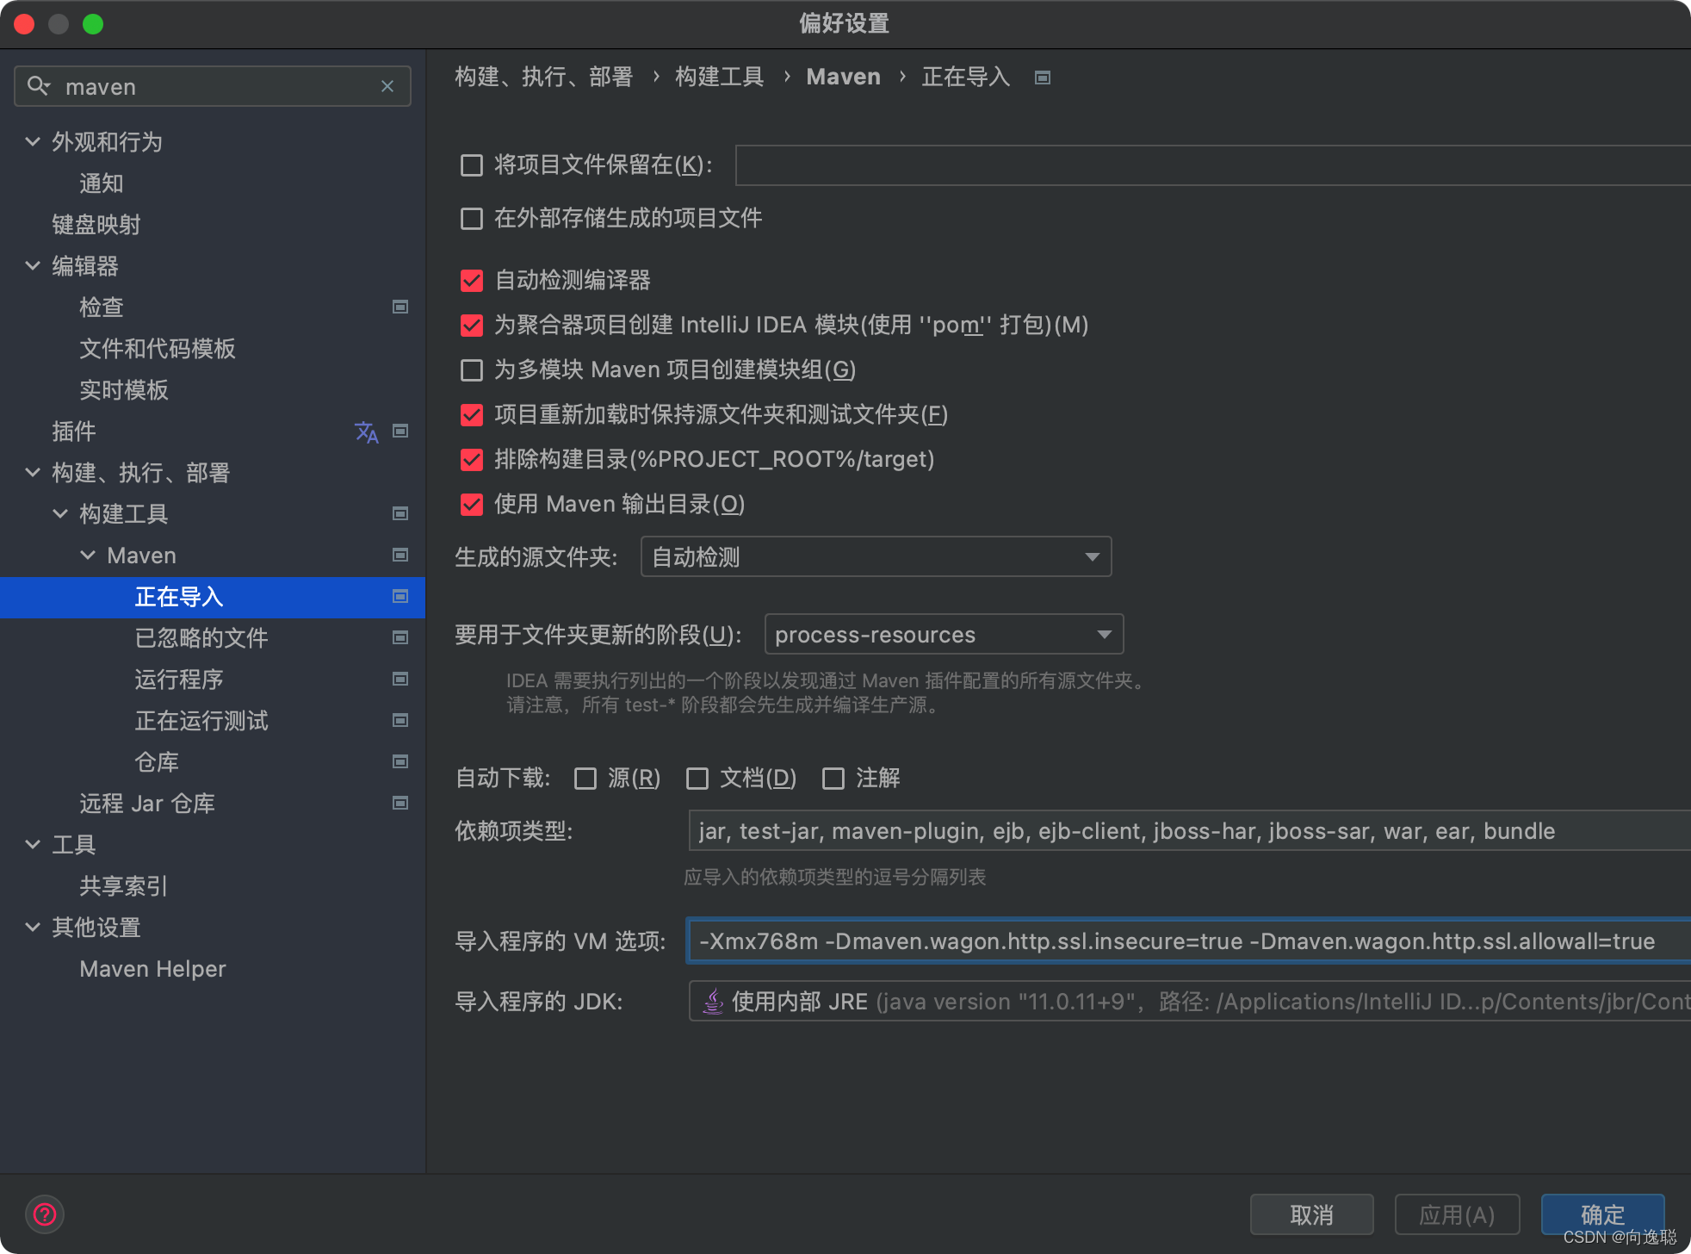Screen dimensions: 1691x1254
Task: Enable 为多模块 Maven 项目创建模块组
Action: pos(472,369)
